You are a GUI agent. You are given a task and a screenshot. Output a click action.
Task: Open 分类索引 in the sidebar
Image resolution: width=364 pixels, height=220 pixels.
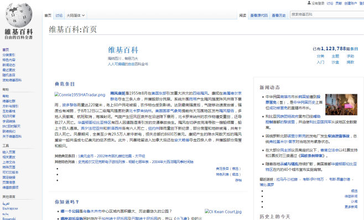point(9,55)
